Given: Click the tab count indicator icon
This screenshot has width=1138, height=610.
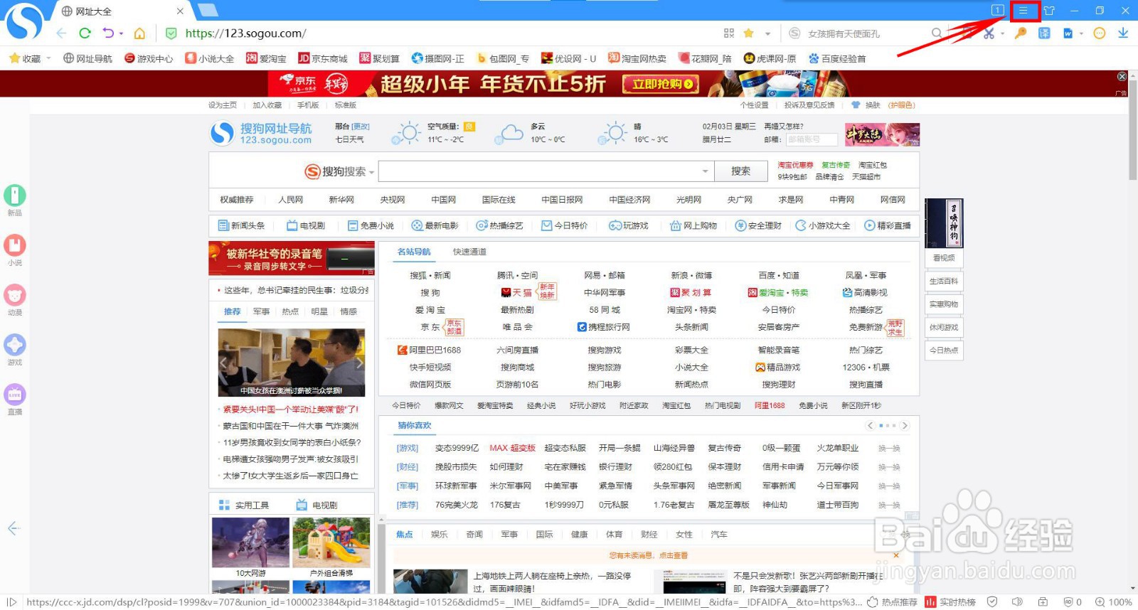Looking at the screenshot, I should point(998,11).
